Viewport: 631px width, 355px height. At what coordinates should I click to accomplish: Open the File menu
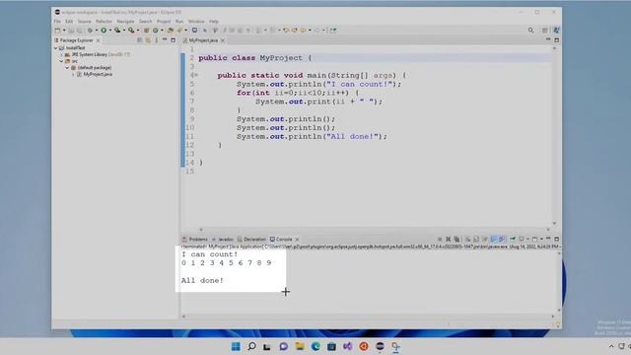[57, 22]
